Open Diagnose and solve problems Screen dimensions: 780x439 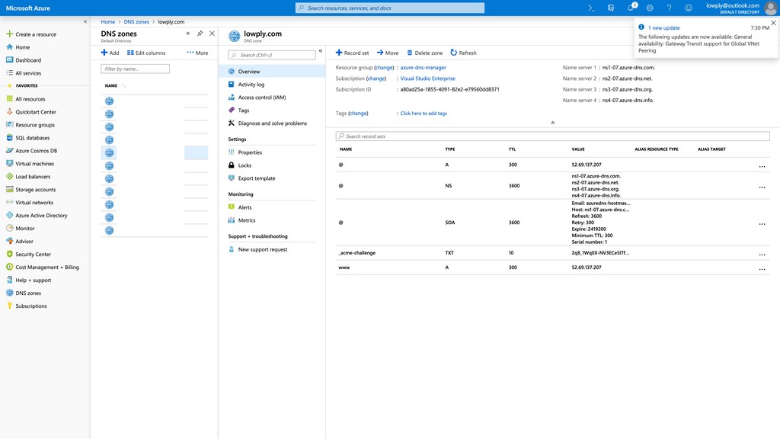tap(272, 123)
